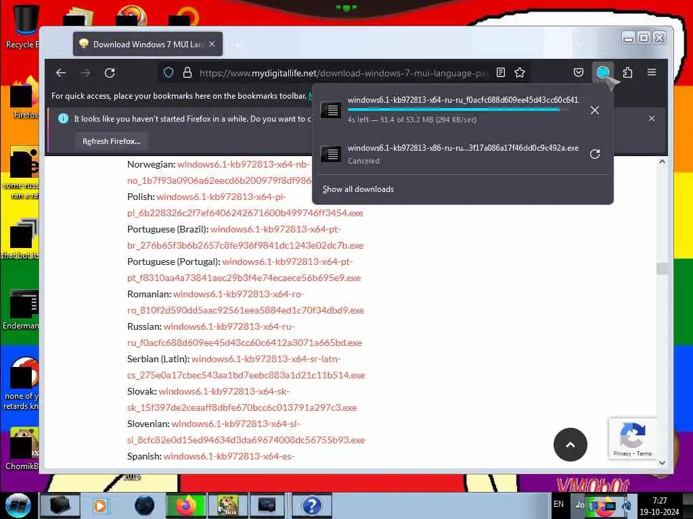Click the scroll-to-top round button
The height and width of the screenshot is (519, 693).
click(x=570, y=445)
